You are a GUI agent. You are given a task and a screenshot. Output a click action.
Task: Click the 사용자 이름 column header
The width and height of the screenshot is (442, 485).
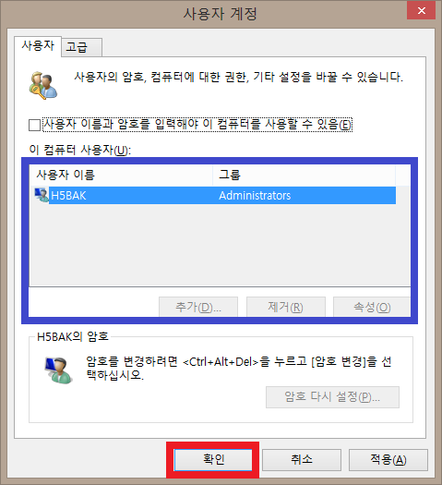[x=122, y=176]
